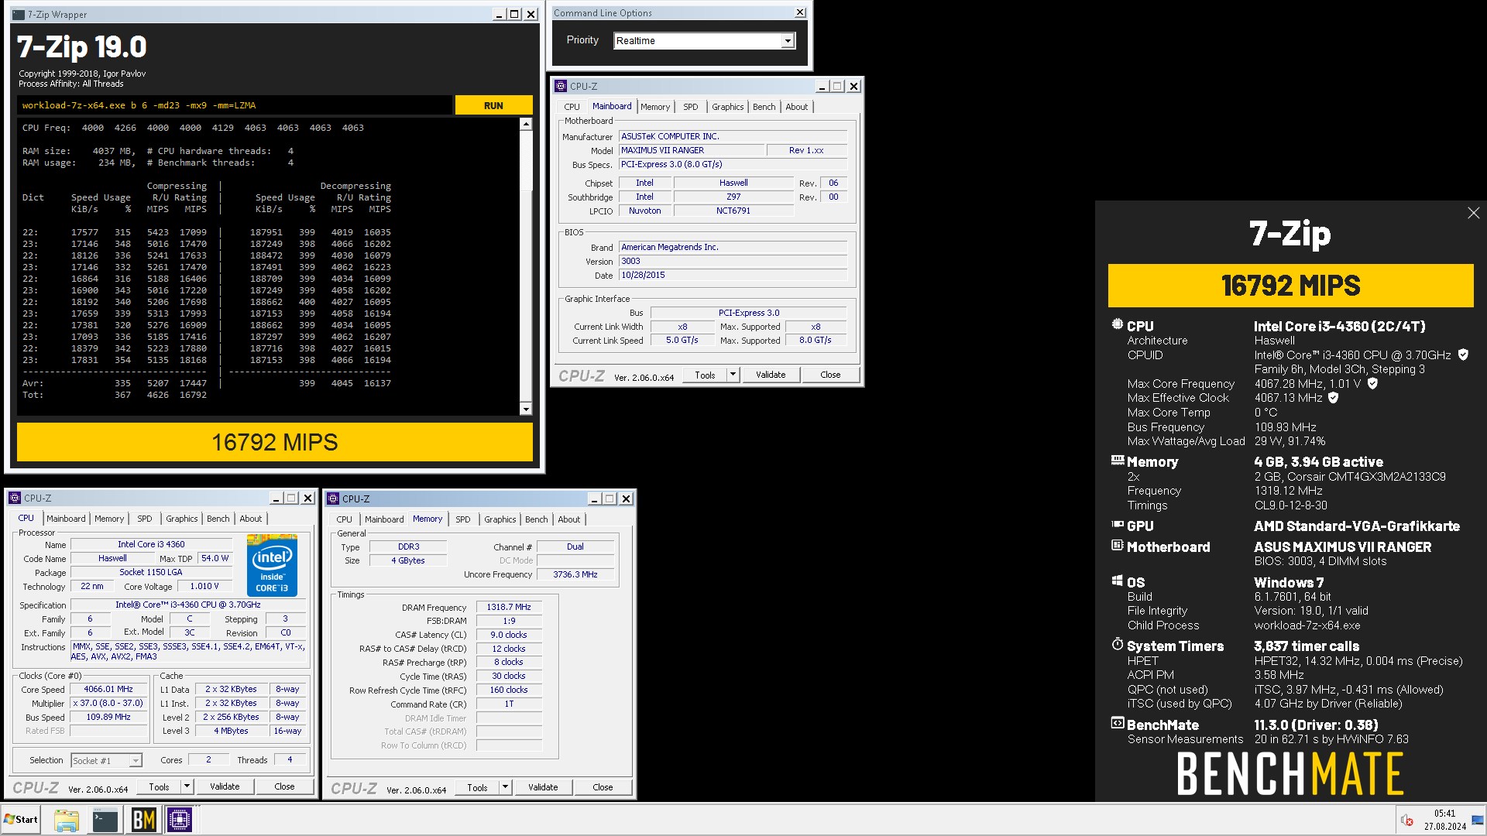Click the BenchMate version section icon

tap(1117, 723)
